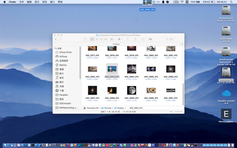
Task: Open the 编辑 menu
Action: [29, 2]
